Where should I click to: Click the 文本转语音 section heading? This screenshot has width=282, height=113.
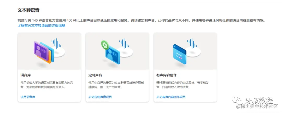(28, 10)
